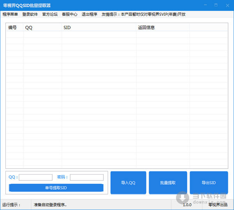Screen dimensions: 234x210
Task: Click the QQ number input field
Action: tap(35, 177)
